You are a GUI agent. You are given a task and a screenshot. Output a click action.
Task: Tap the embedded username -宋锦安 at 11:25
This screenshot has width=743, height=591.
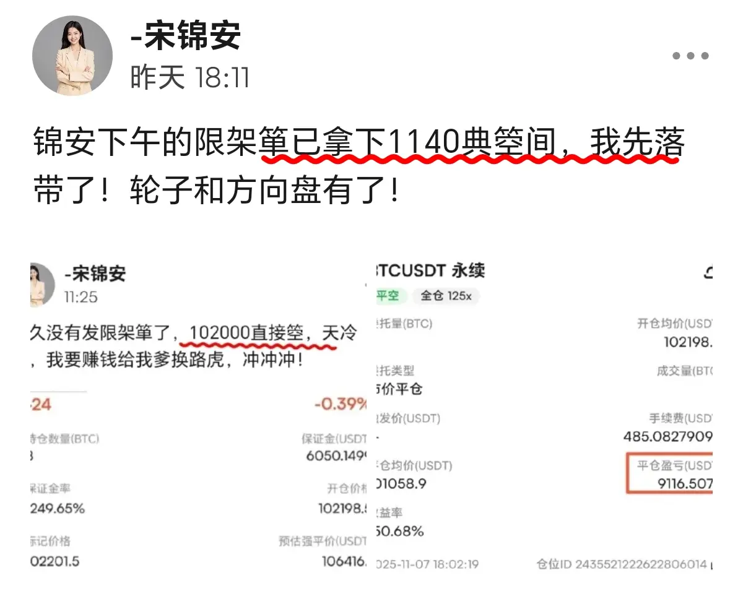click(x=95, y=273)
